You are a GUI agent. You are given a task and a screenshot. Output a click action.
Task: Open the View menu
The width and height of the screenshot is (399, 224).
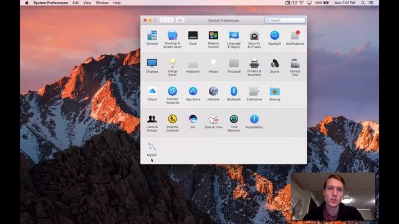(x=87, y=2)
